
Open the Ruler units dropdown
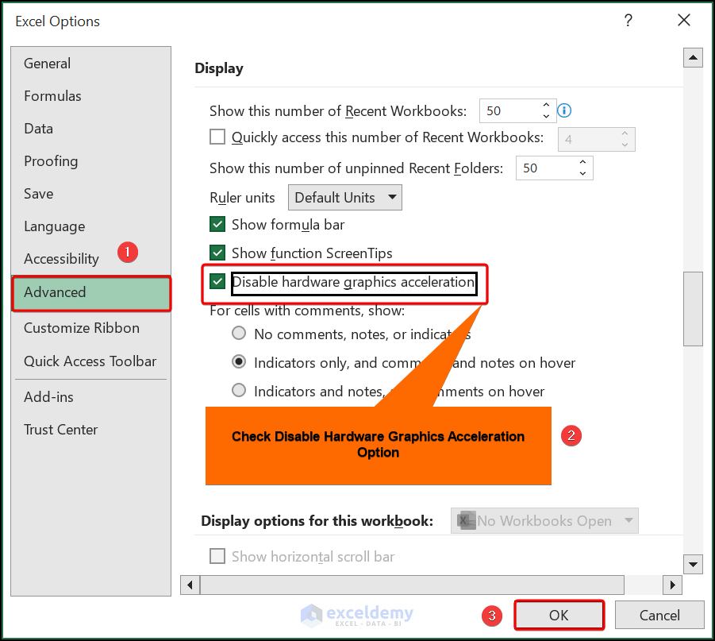345,197
